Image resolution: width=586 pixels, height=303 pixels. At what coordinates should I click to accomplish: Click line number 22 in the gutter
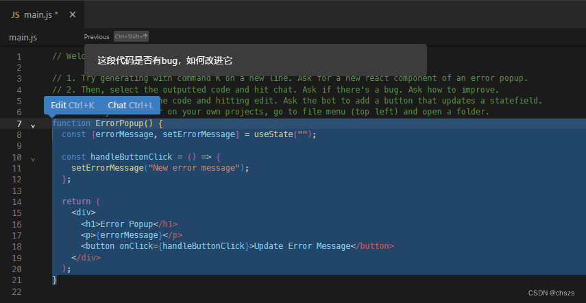click(x=17, y=291)
